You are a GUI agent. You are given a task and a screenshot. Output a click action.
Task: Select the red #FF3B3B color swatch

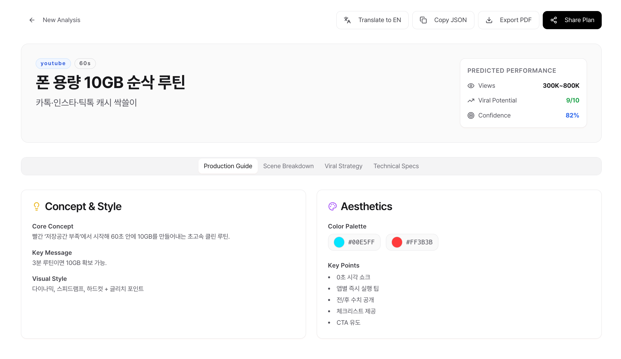[x=412, y=242]
